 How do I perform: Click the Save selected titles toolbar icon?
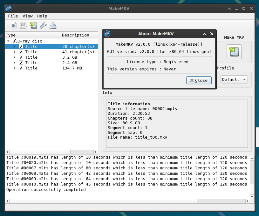click(x=33, y=25)
